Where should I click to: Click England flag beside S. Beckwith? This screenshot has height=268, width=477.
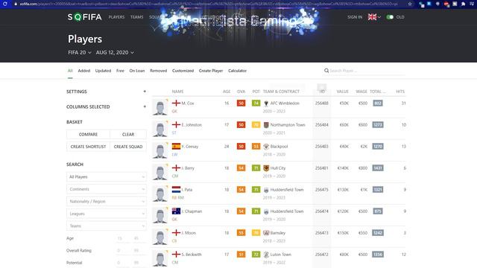pyautogui.click(x=176, y=254)
